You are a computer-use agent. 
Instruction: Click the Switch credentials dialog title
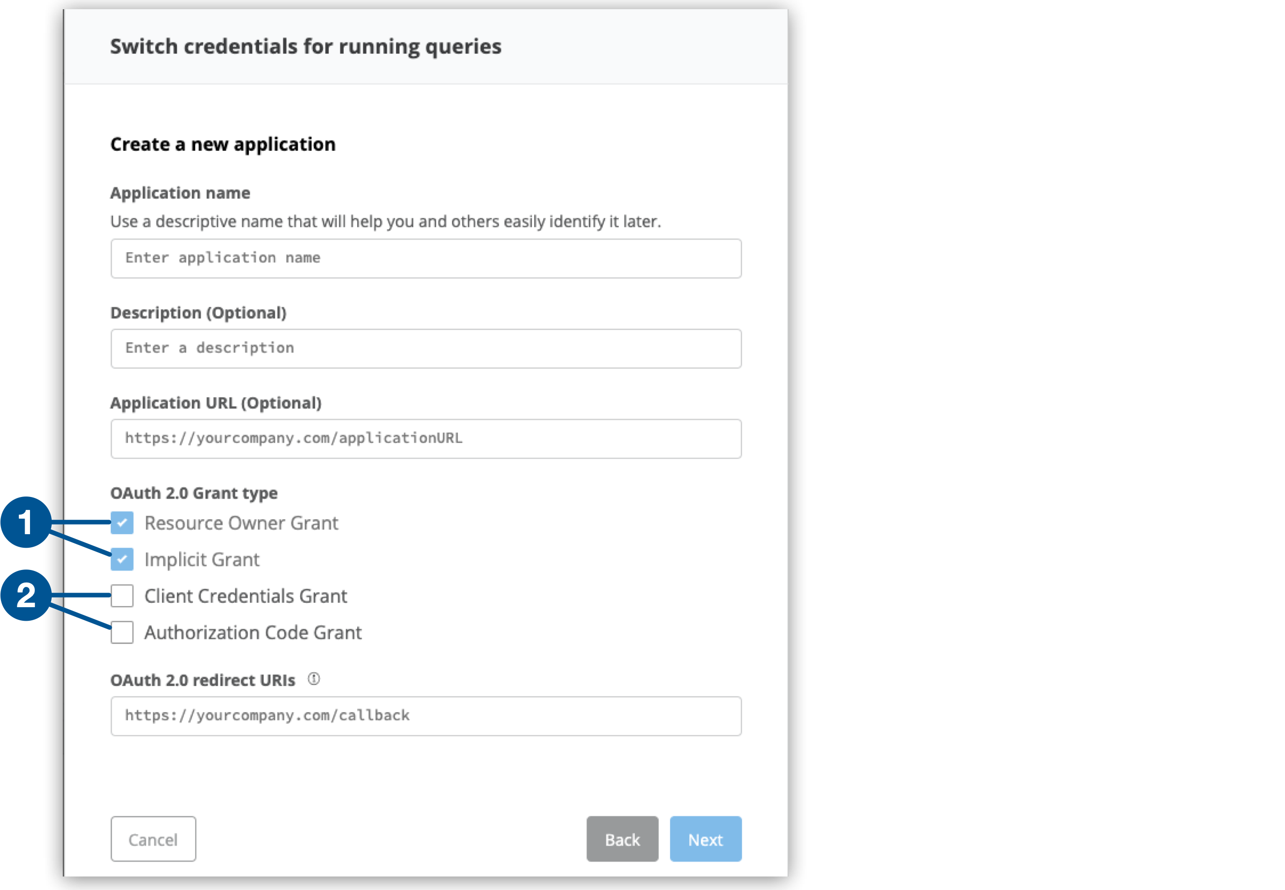(306, 46)
